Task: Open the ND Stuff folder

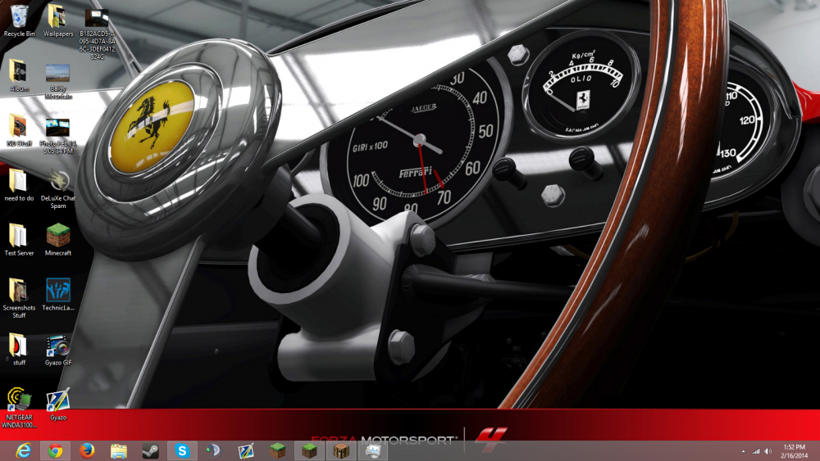Action: click(x=19, y=130)
